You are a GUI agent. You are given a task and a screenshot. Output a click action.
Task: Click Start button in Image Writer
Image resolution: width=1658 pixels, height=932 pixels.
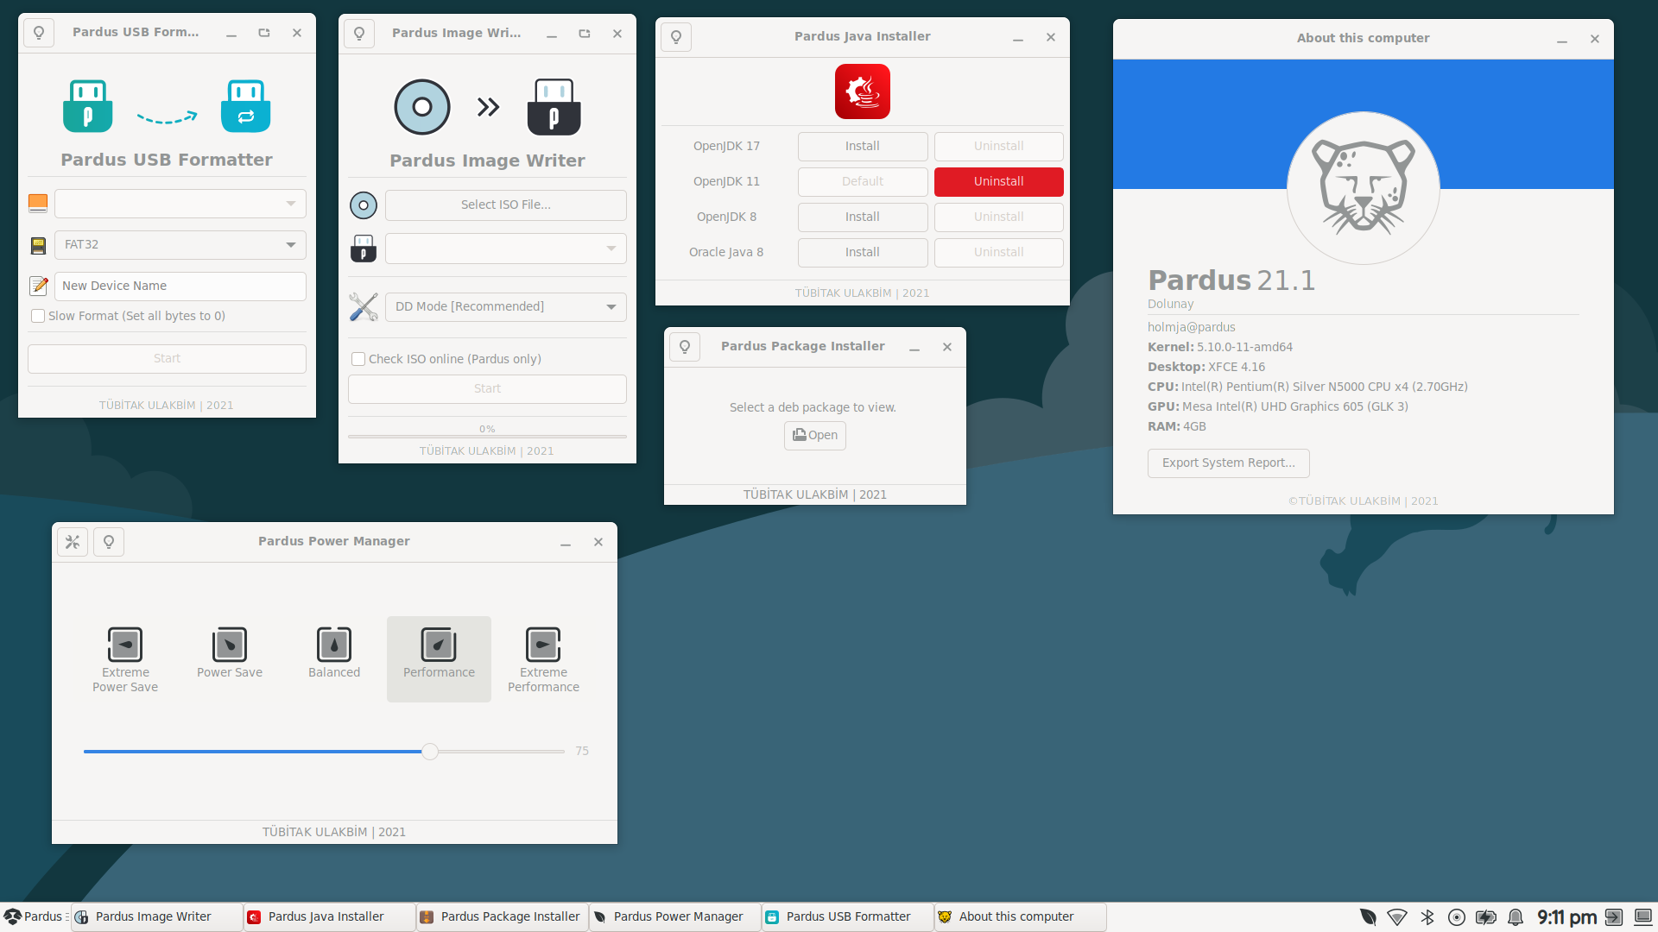pos(487,389)
